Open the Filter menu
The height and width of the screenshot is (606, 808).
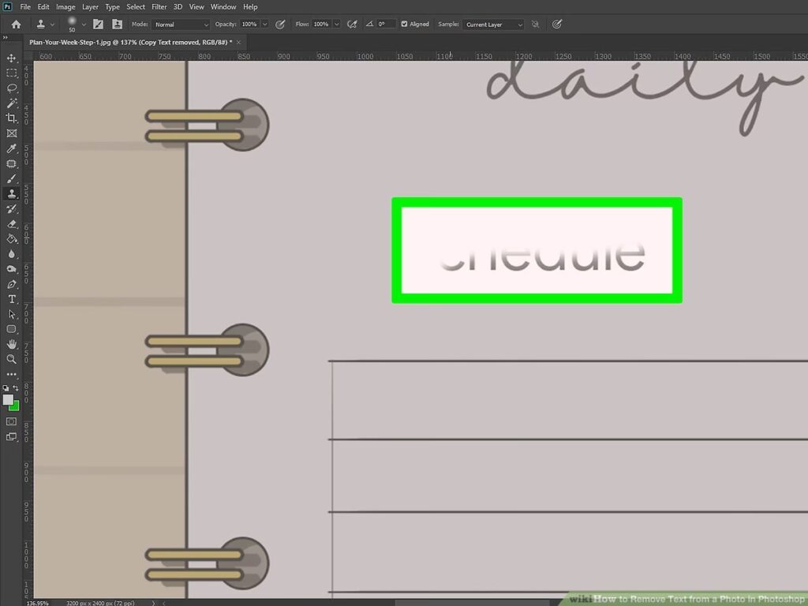coord(159,7)
